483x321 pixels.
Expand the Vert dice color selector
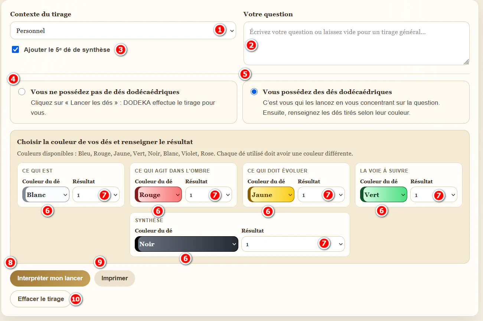(x=384, y=194)
